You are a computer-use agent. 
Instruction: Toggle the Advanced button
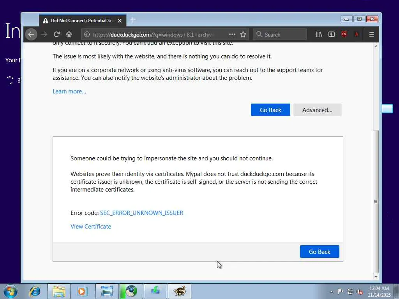point(317,110)
